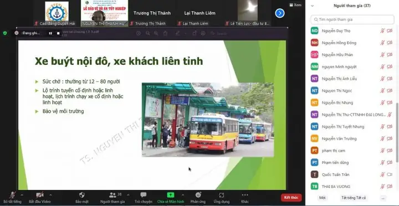Select Lại Thanh Liêm participant tile
The image size is (399, 206).
tap(199, 13)
